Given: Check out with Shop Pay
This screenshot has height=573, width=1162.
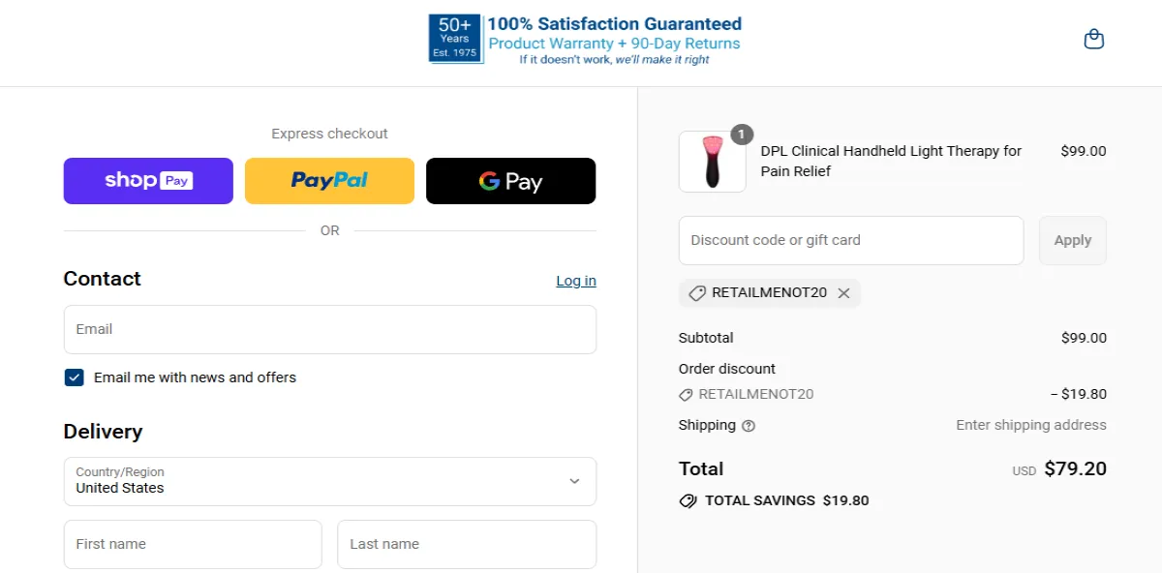Looking at the screenshot, I should pos(147,180).
